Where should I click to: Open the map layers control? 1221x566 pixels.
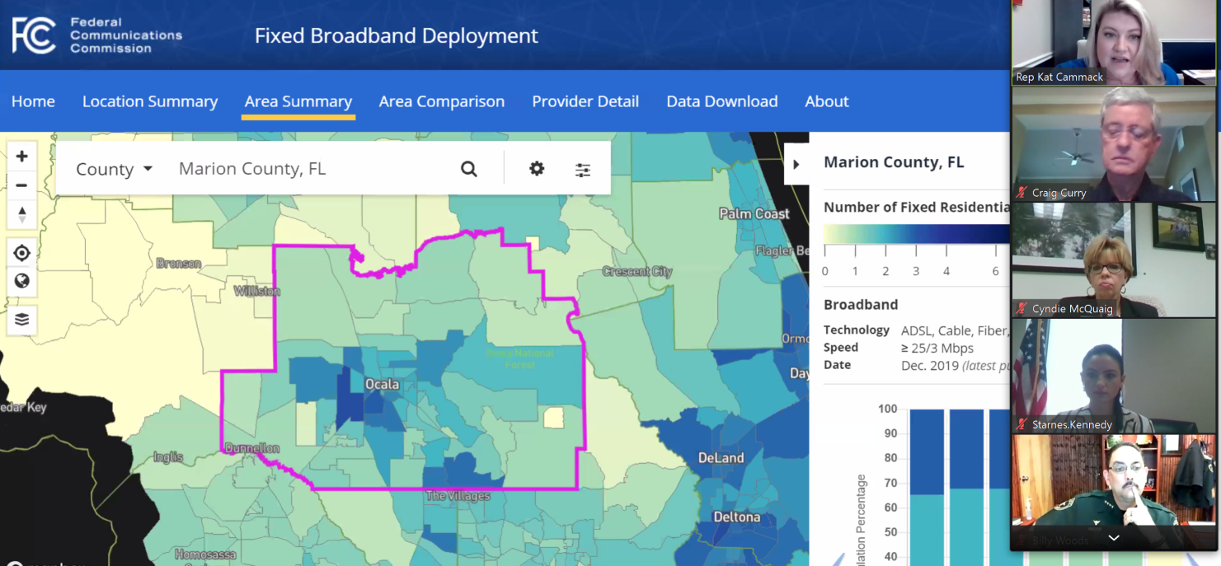pyautogui.click(x=22, y=320)
